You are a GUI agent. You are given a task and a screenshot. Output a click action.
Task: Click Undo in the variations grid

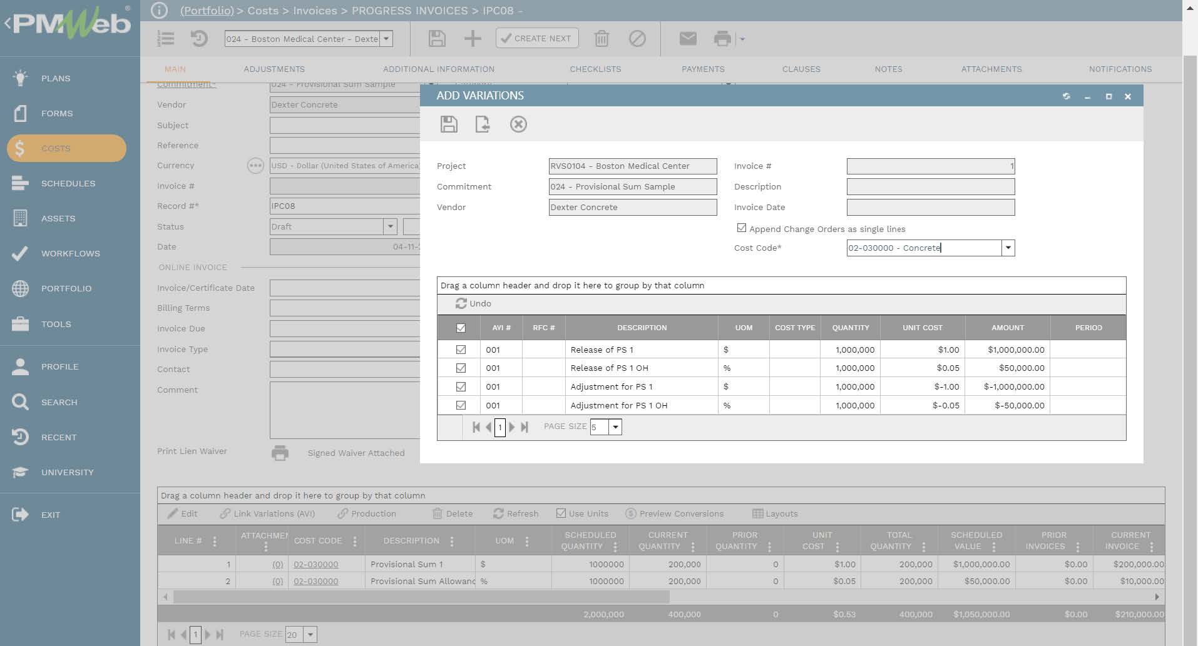pos(474,303)
